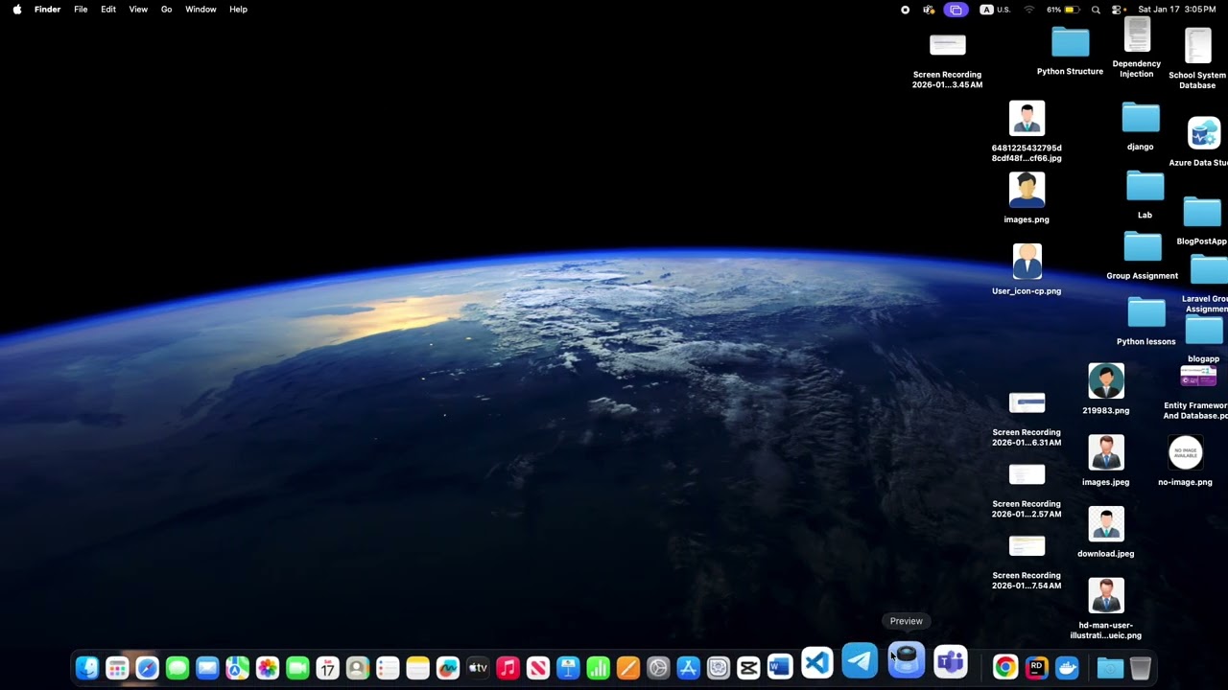Open the Trash in the Dock
The height and width of the screenshot is (690, 1228).
(x=1140, y=668)
